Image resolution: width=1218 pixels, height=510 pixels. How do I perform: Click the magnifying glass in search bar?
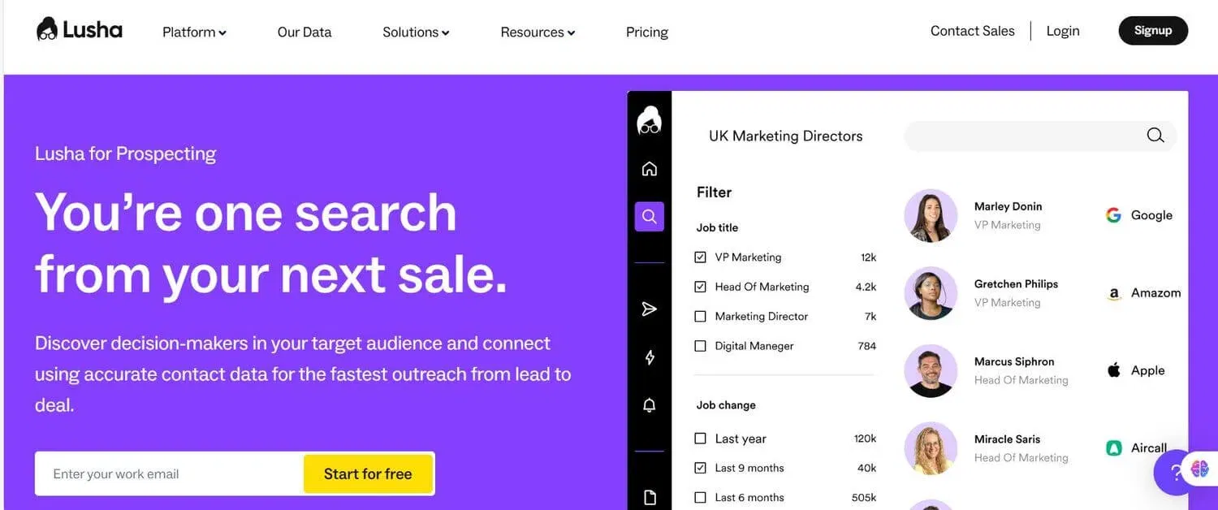coord(1155,136)
